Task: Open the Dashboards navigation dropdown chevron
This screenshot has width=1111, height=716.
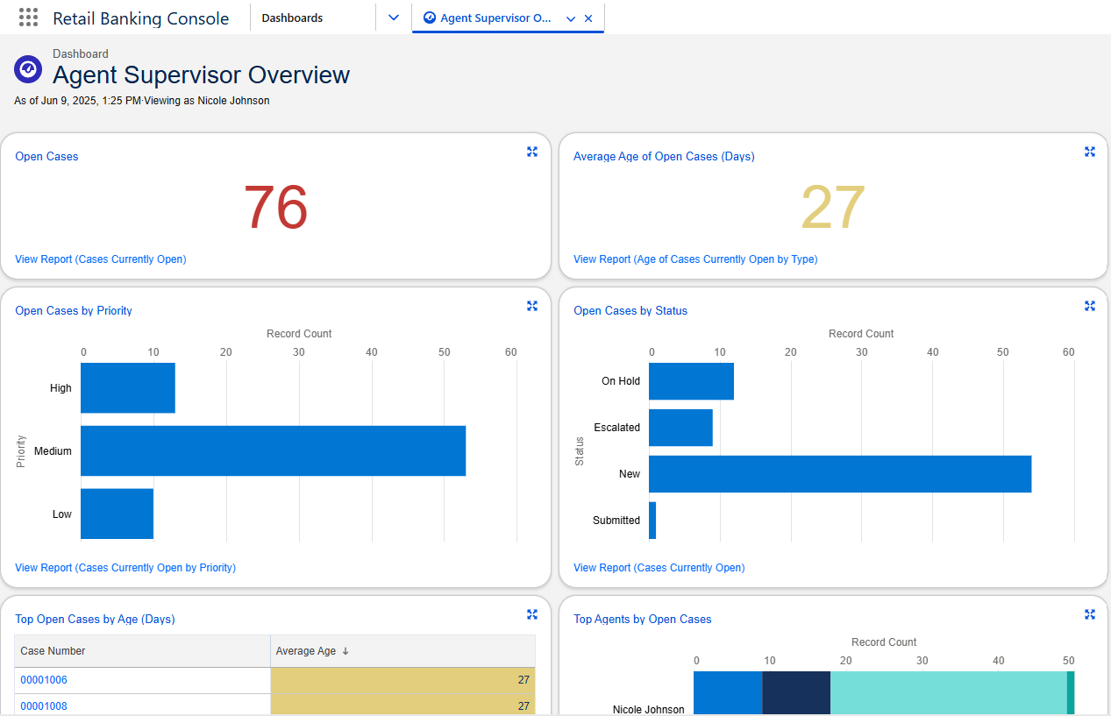Action: coord(394,18)
